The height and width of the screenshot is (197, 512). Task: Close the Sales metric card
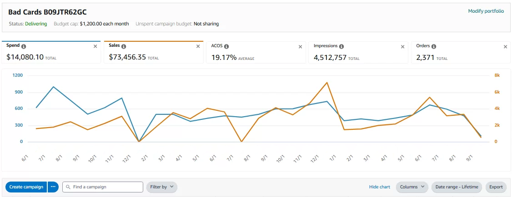click(198, 46)
